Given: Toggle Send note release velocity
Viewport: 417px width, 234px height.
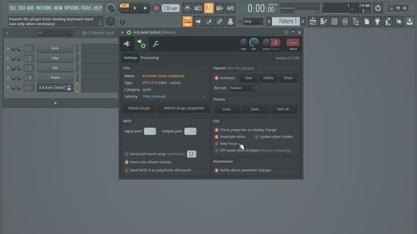Looking at the screenshot, I should point(127,162).
